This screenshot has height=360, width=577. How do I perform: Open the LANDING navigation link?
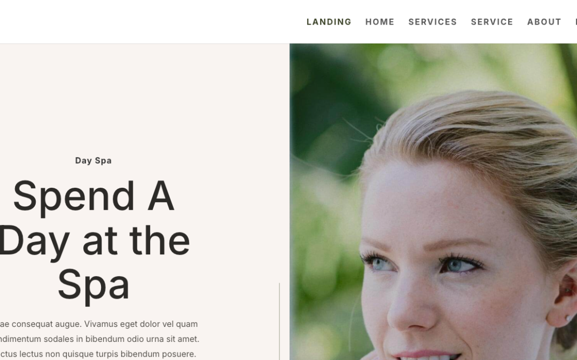pyautogui.click(x=329, y=22)
